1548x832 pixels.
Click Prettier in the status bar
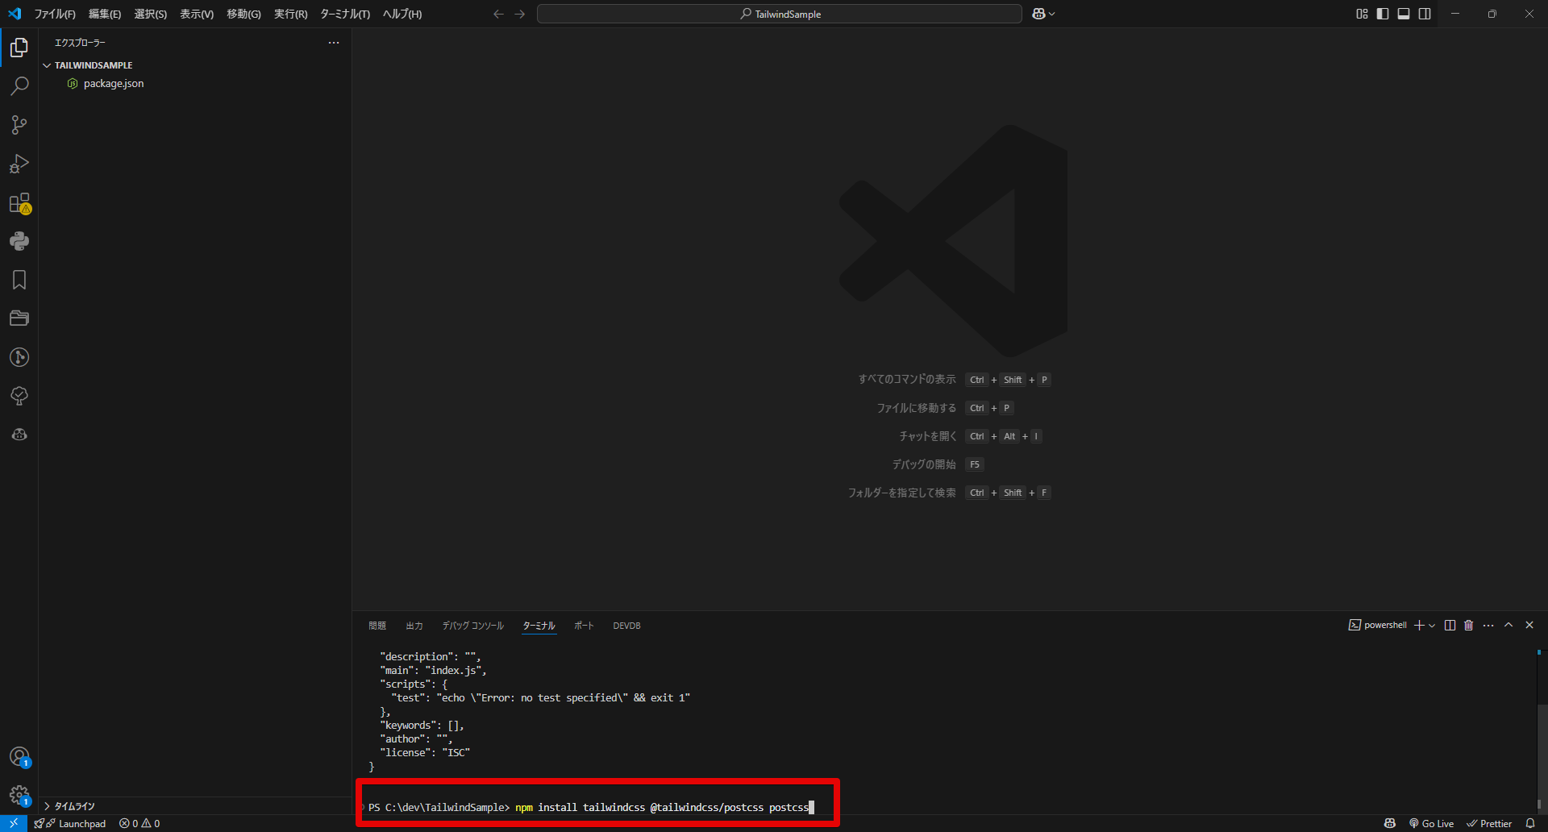[x=1489, y=823]
